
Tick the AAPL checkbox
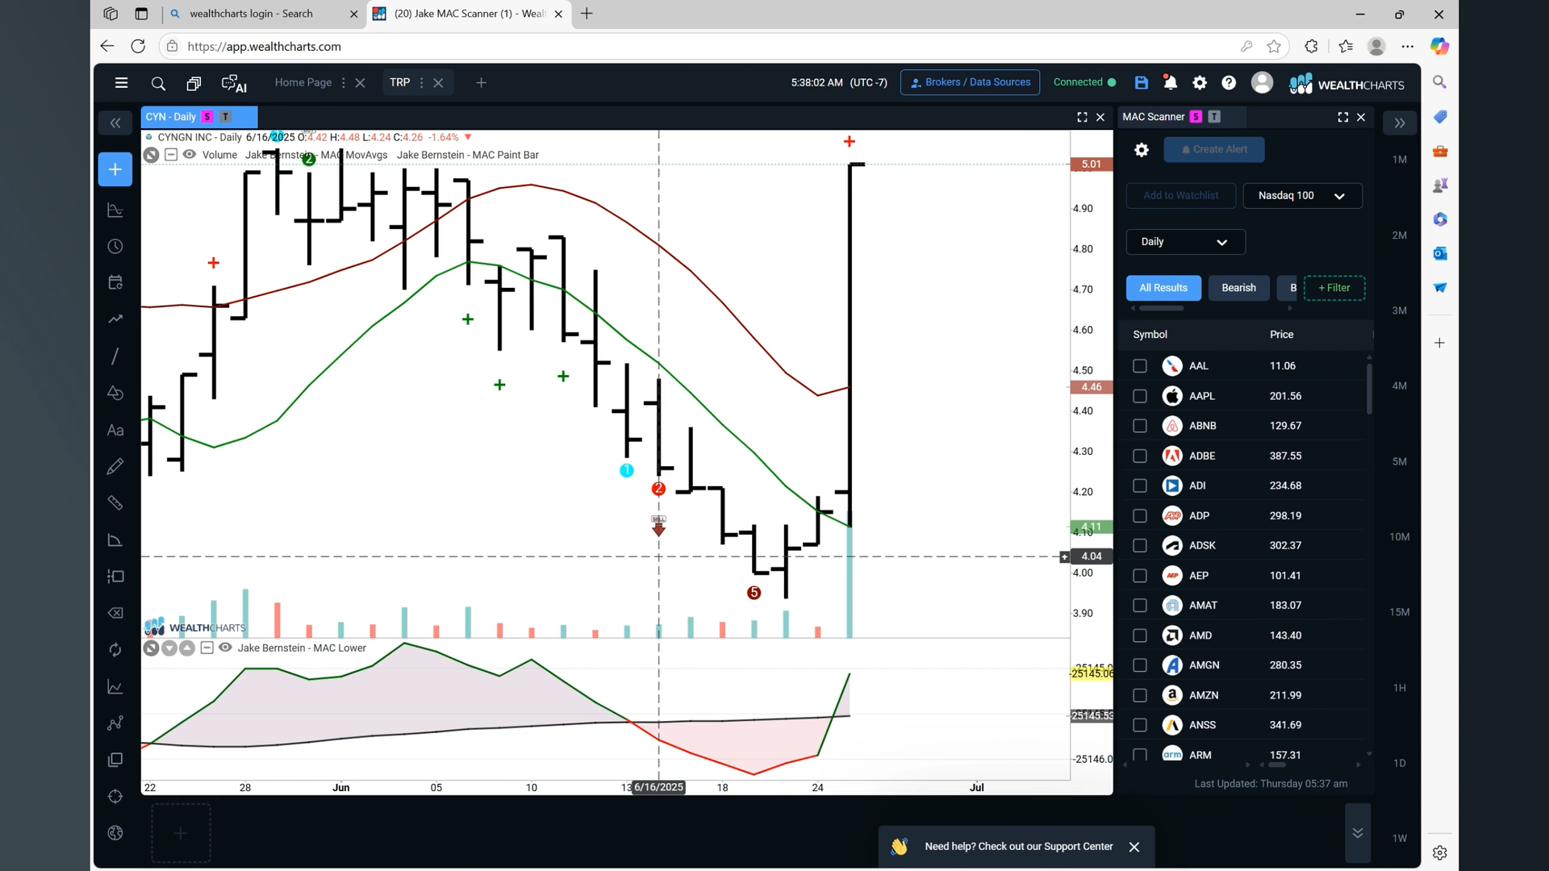[x=1139, y=396]
